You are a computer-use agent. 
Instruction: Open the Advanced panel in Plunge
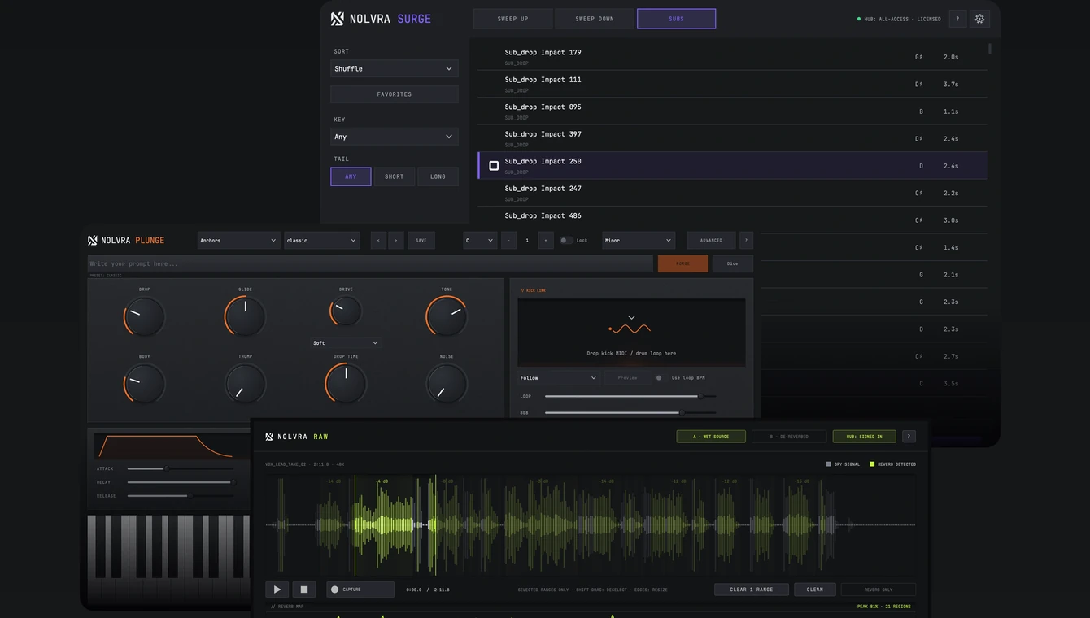pos(711,240)
